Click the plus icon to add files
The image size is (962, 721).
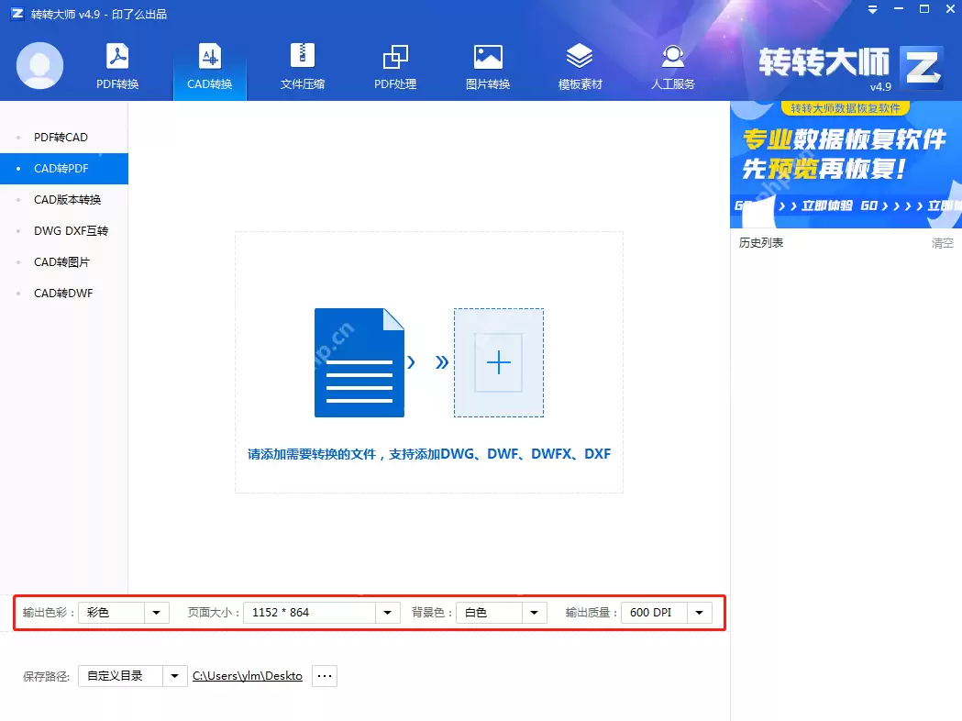coord(498,361)
